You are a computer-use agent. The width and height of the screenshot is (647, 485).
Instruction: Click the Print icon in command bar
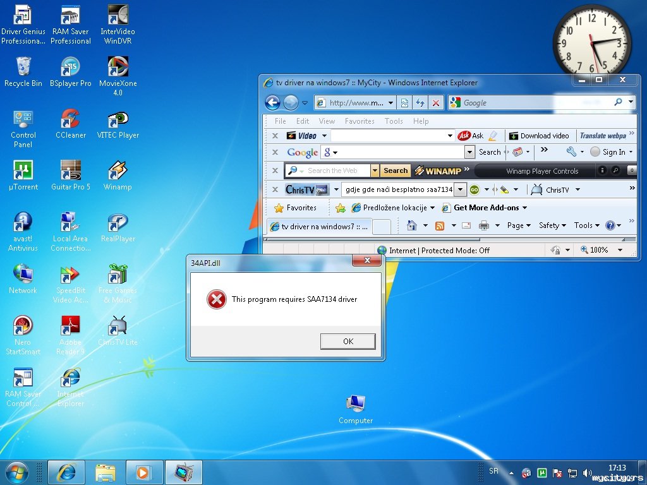484,225
